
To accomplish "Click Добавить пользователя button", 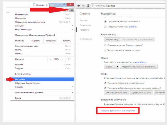I will point(117,93).
